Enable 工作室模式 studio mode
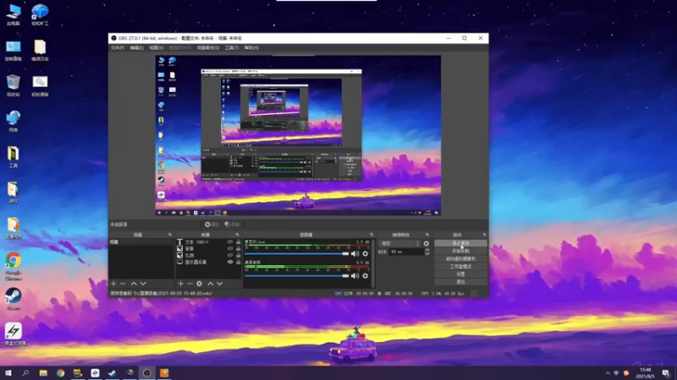The width and height of the screenshot is (677, 380). coord(460,267)
